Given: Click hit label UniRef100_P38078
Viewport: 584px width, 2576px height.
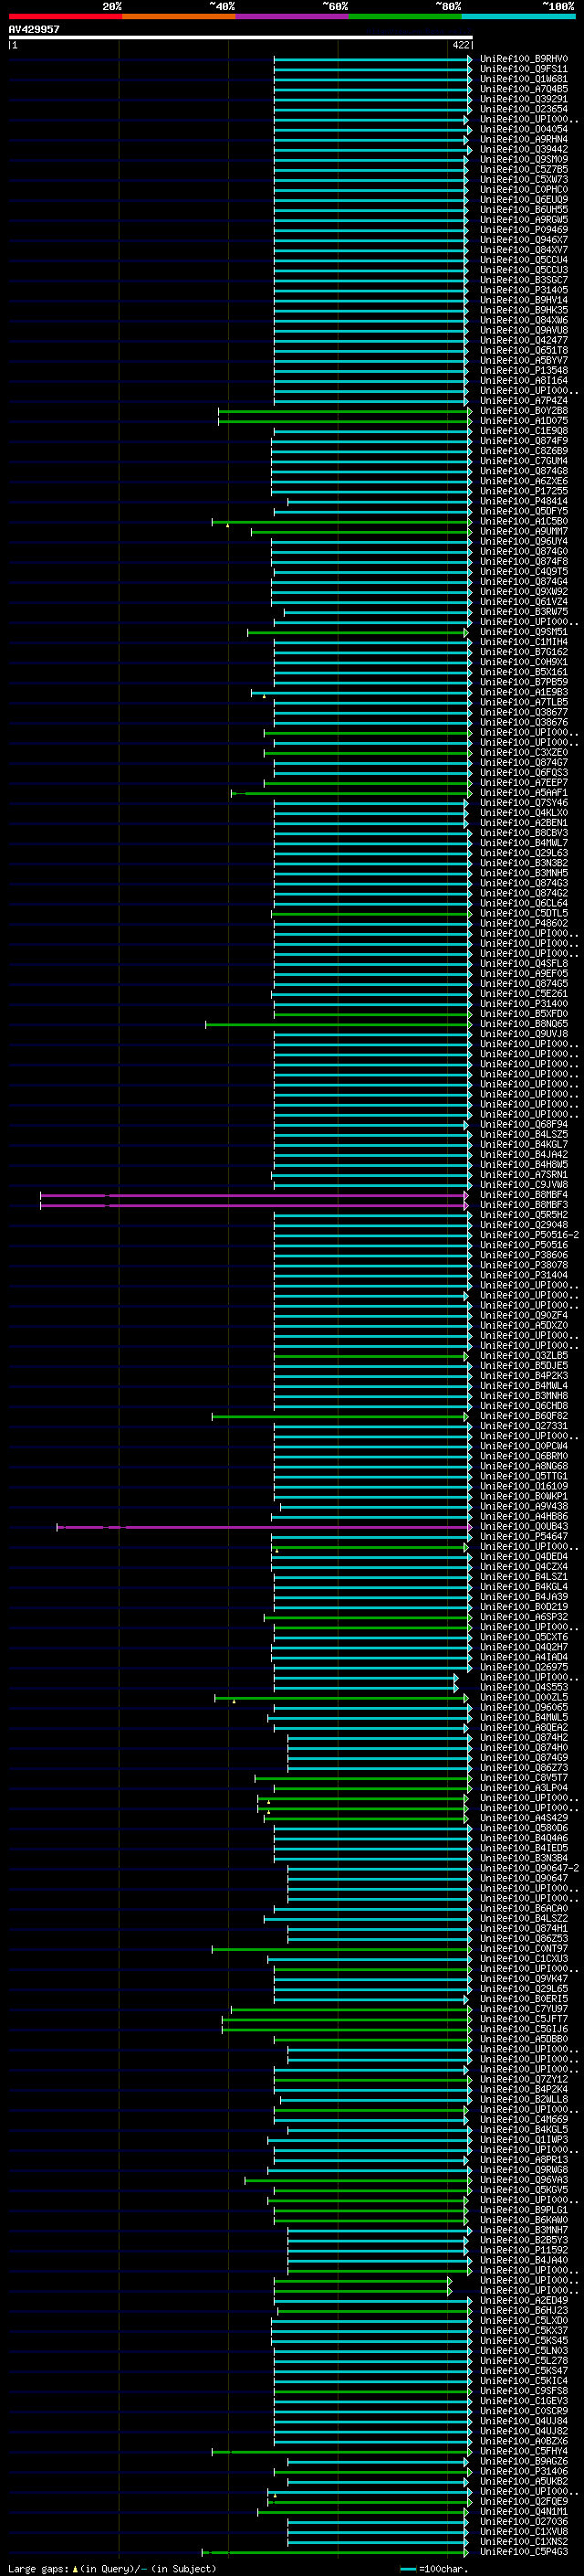Looking at the screenshot, I should coord(524,1265).
